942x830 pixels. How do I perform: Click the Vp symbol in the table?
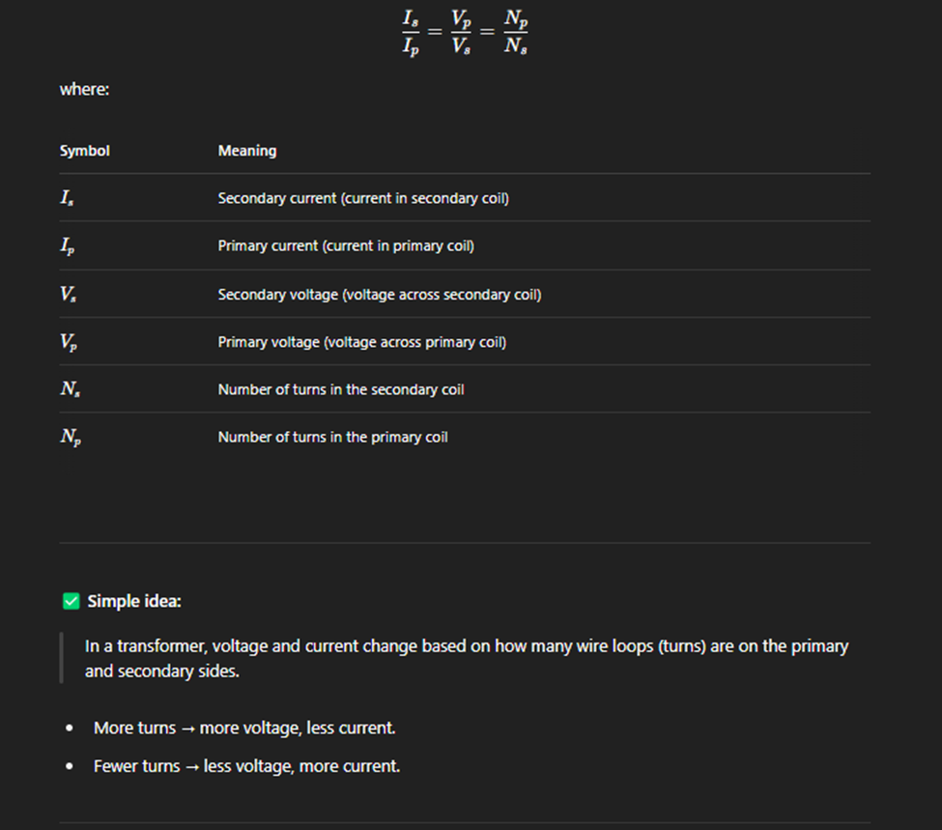pos(70,342)
